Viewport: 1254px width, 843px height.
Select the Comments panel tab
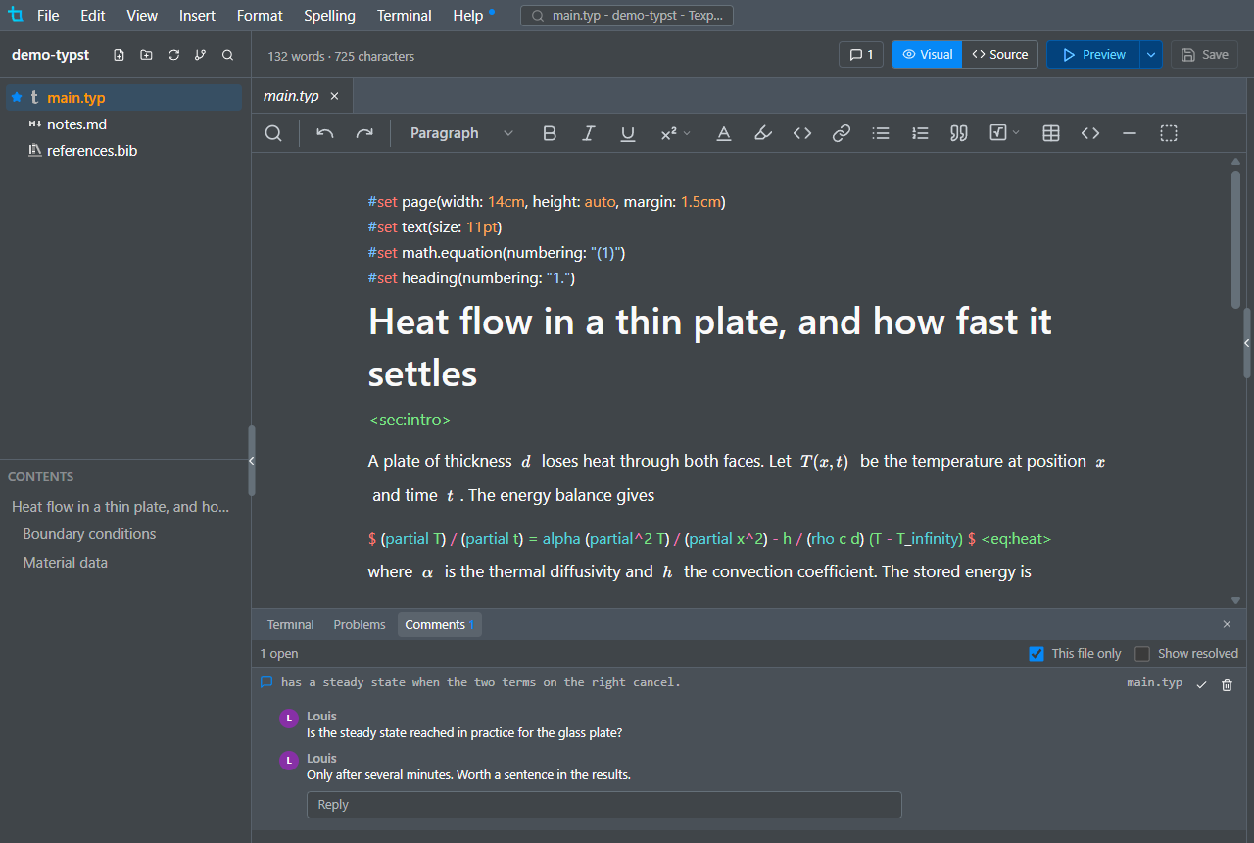pyautogui.click(x=439, y=624)
